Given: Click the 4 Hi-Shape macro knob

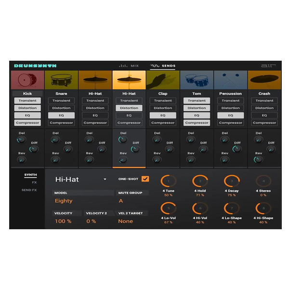Looking at the screenshot, I should (x=263, y=208).
